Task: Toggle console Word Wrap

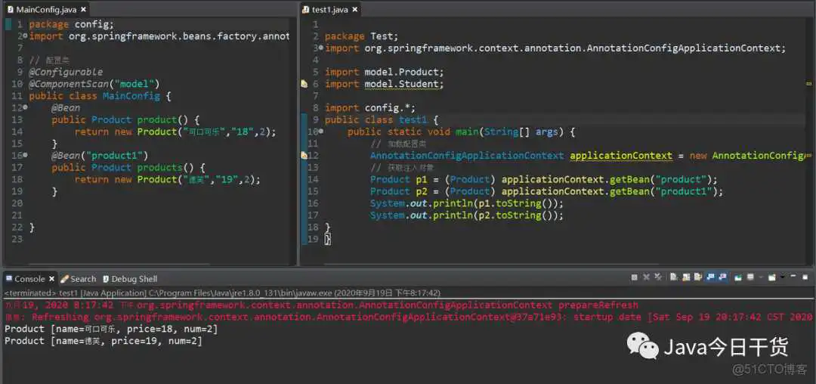Action: point(698,277)
